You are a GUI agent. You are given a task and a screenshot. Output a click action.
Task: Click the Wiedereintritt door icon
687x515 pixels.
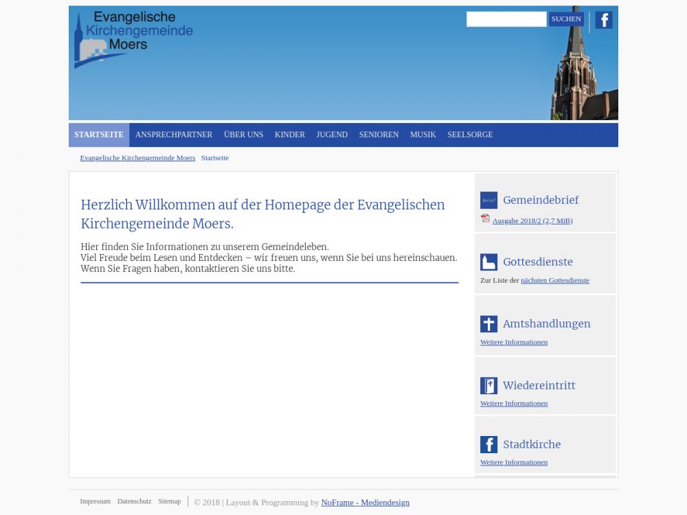point(488,386)
